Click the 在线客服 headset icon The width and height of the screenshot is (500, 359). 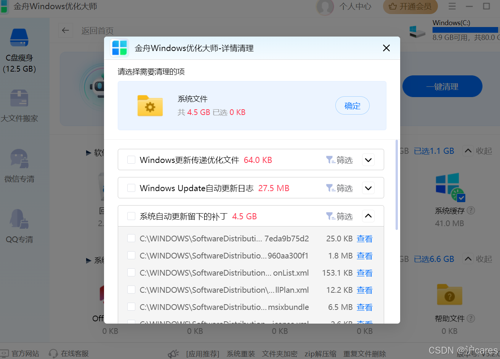pos(53,354)
